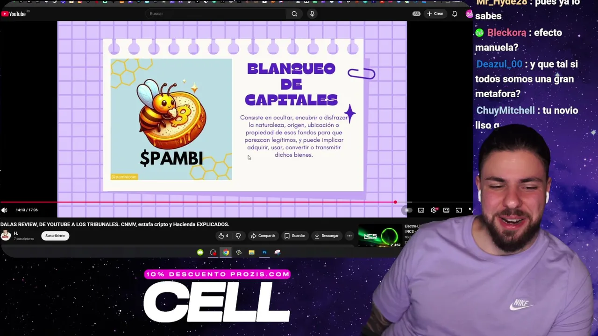Open the taskbar app left of Chrome
Viewport: 598px width, 336px height.
213,252
